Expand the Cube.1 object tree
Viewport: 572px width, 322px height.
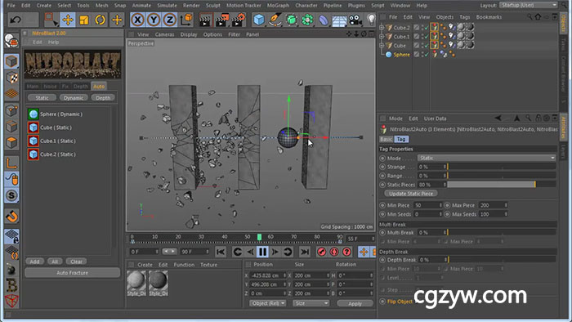[382, 37]
